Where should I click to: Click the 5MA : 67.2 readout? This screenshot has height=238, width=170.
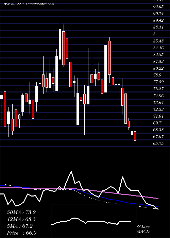point(20,226)
